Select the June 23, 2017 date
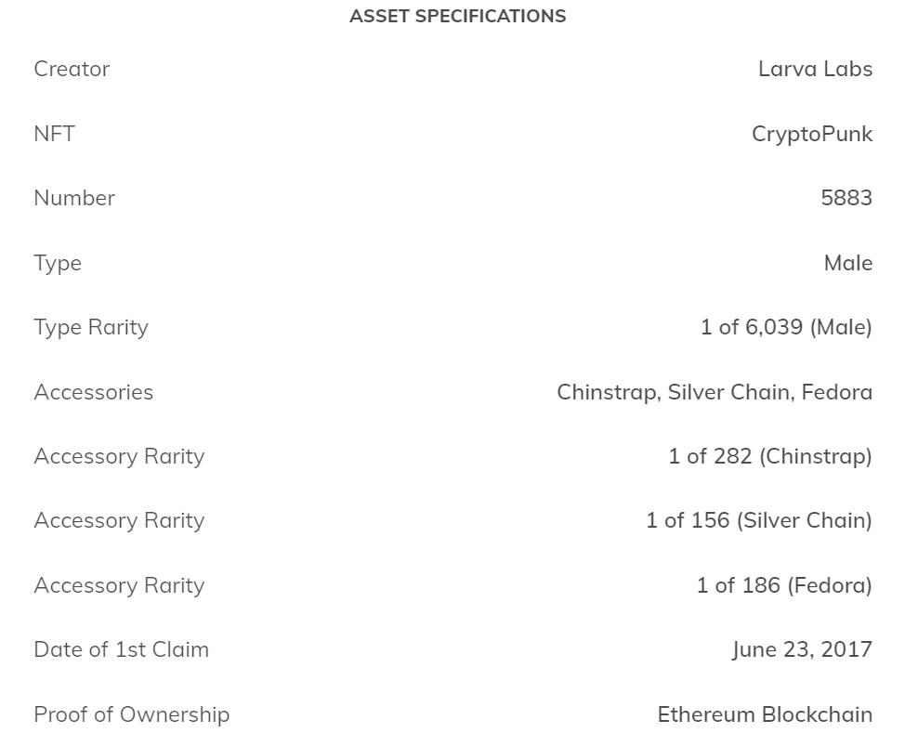Viewport: 918px width, 733px height. 802,649
